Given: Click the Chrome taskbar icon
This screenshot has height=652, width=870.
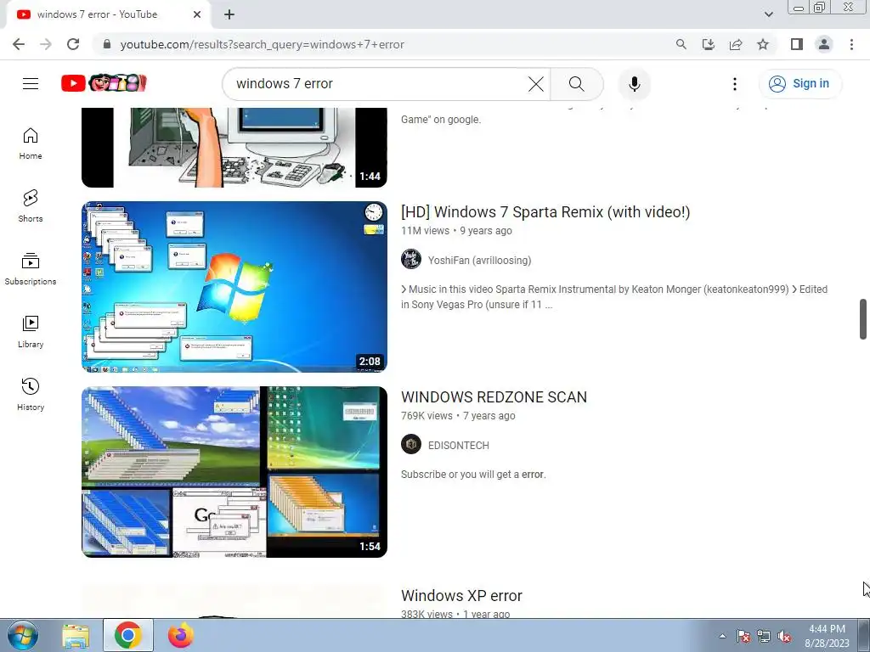Looking at the screenshot, I should [x=128, y=635].
